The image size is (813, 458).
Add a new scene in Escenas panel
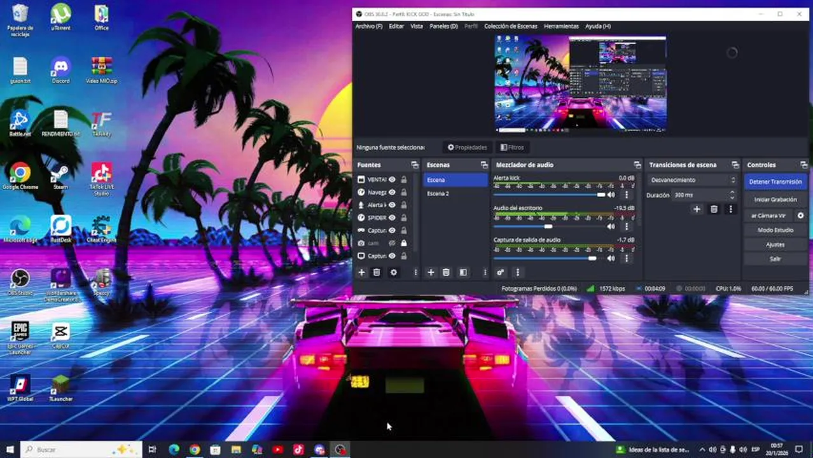pos(431,272)
